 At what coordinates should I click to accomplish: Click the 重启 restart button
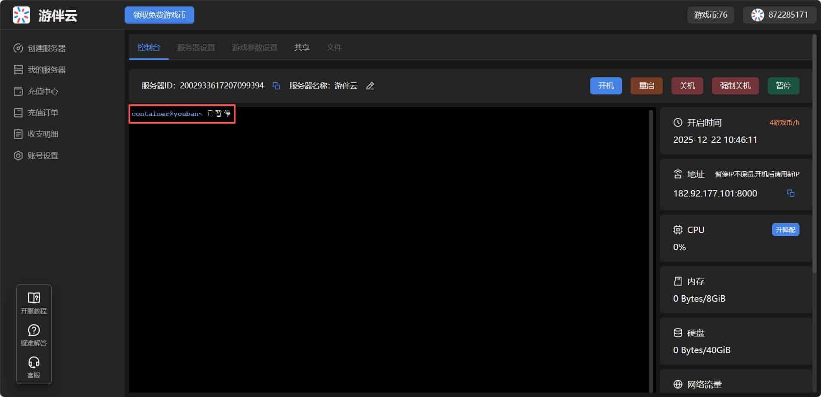click(646, 86)
